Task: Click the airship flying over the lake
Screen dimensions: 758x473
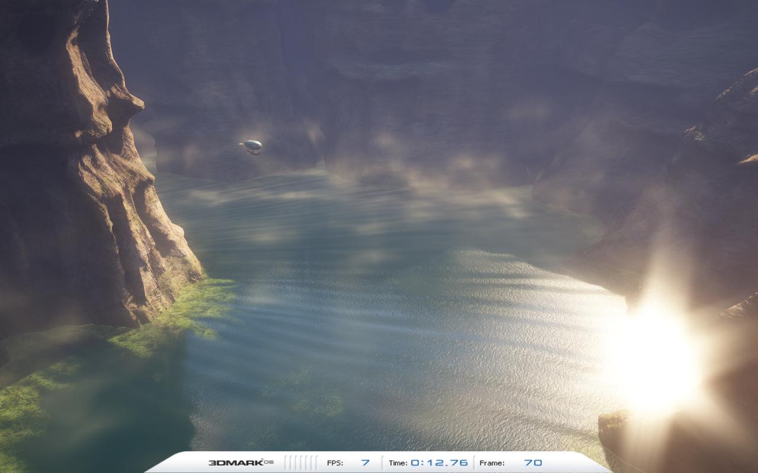Action: pyautogui.click(x=251, y=147)
